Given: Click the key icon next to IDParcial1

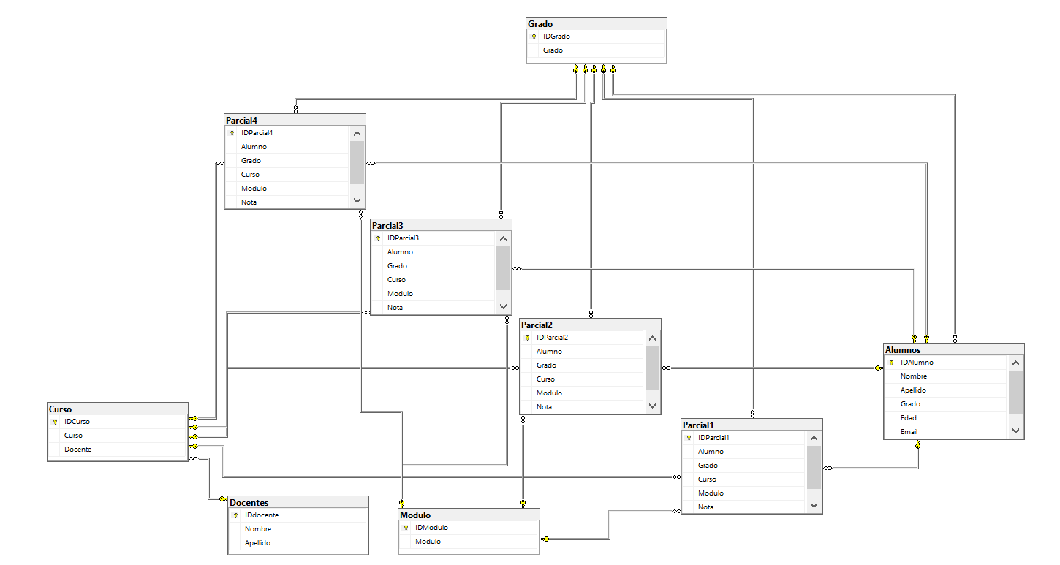Looking at the screenshot, I should pos(689,438).
